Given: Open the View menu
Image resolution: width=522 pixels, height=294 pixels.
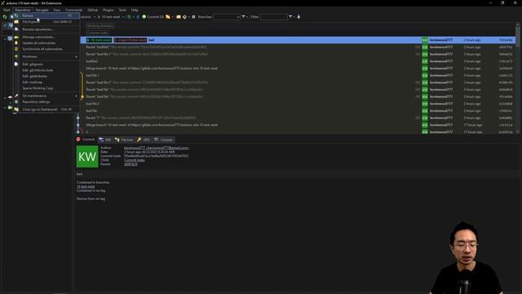Looking at the screenshot, I should [57, 10].
